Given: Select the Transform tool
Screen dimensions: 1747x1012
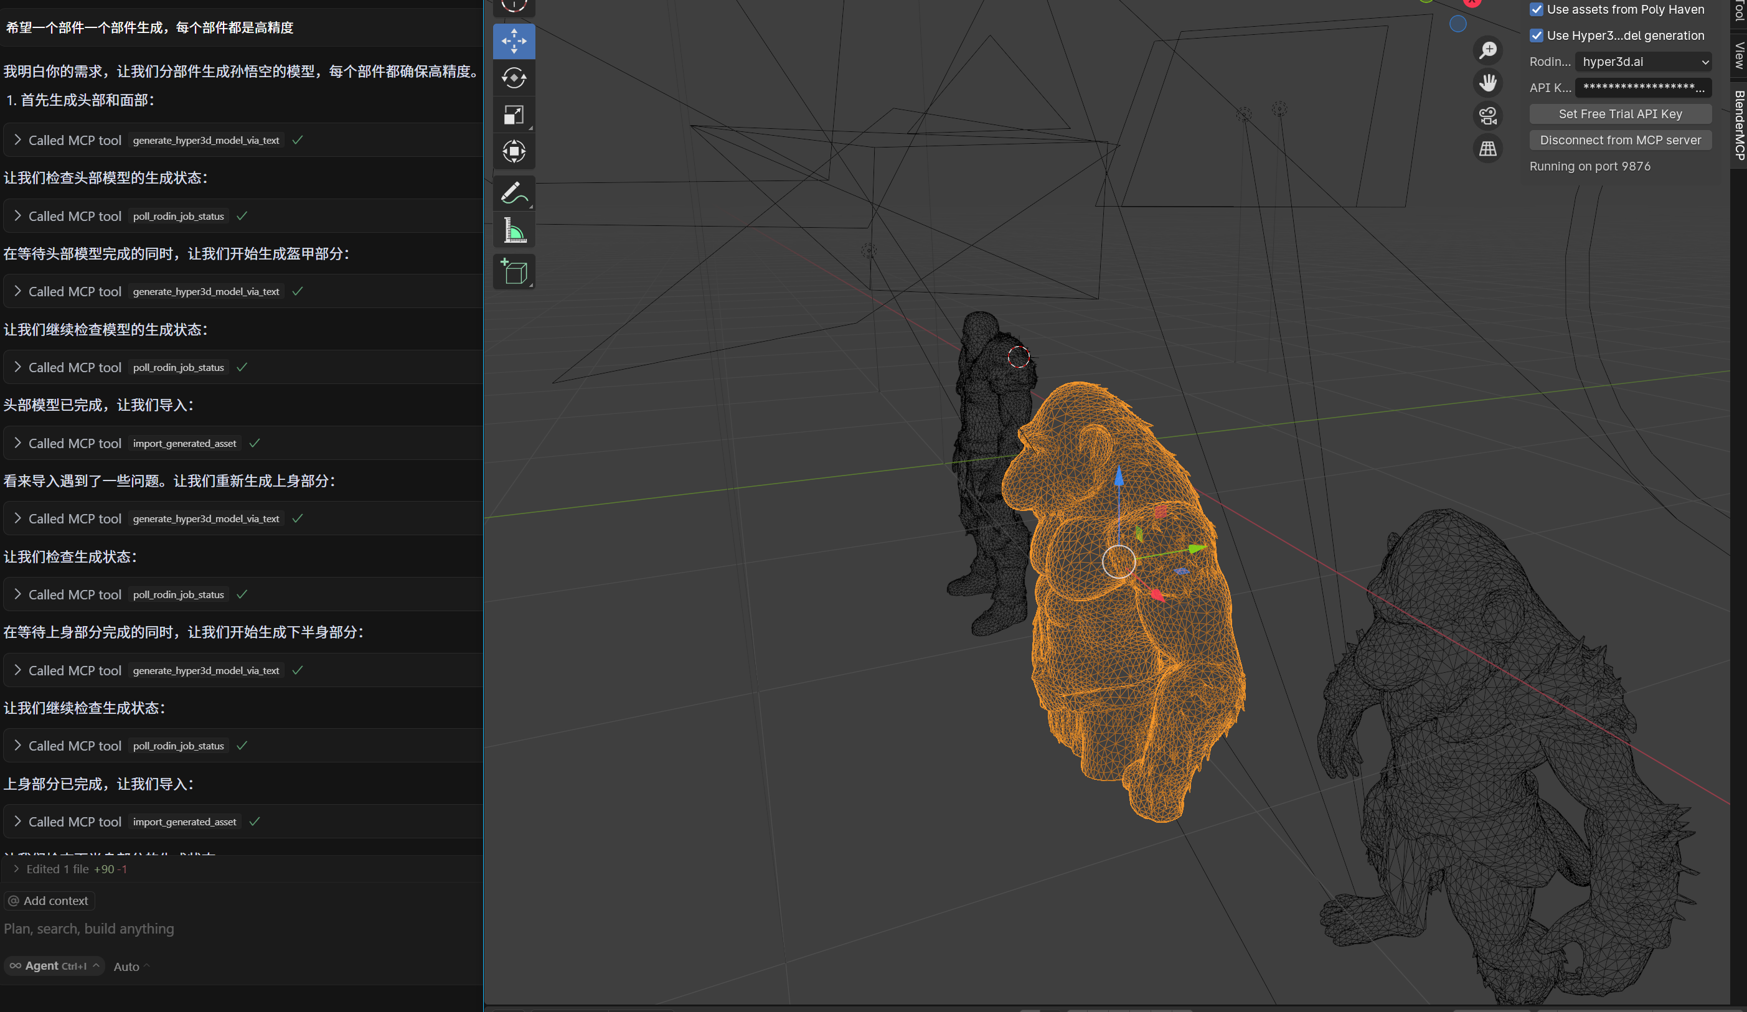Looking at the screenshot, I should (x=514, y=151).
